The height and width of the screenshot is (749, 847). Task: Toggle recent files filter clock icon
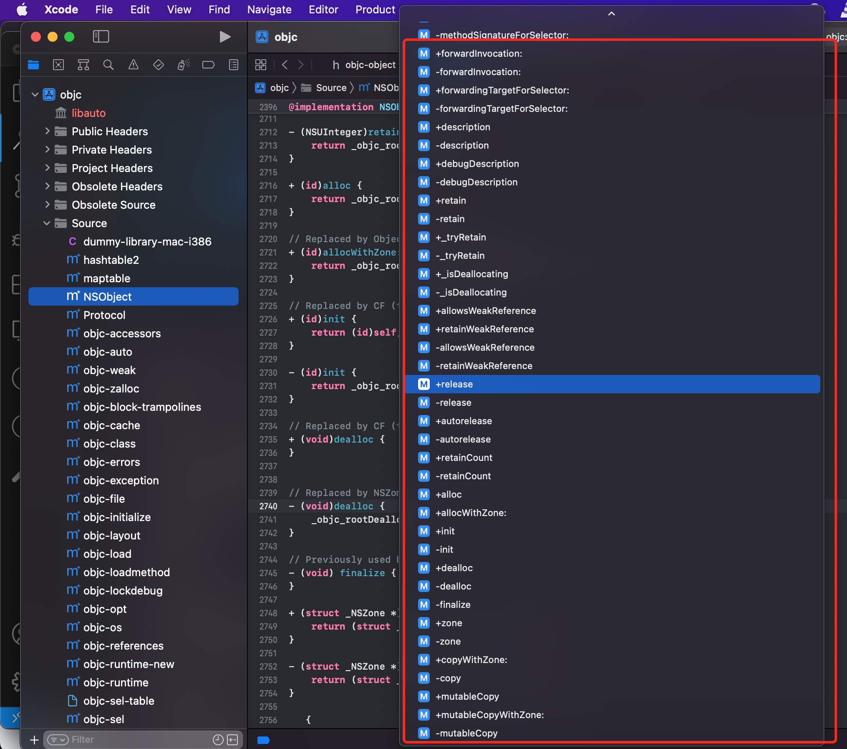coord(218,740)
